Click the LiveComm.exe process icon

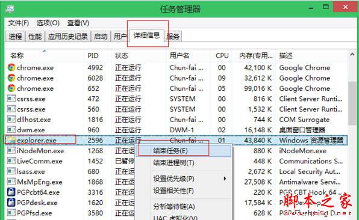[11, 161]
